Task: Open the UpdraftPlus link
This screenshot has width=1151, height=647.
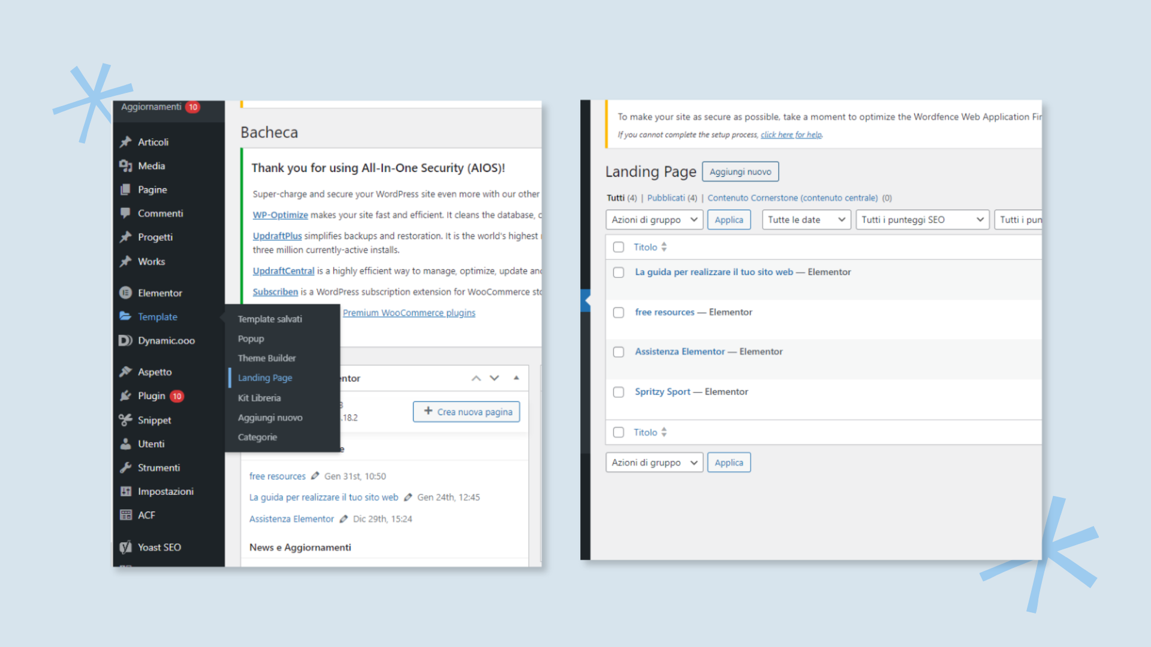Action: 277,236
